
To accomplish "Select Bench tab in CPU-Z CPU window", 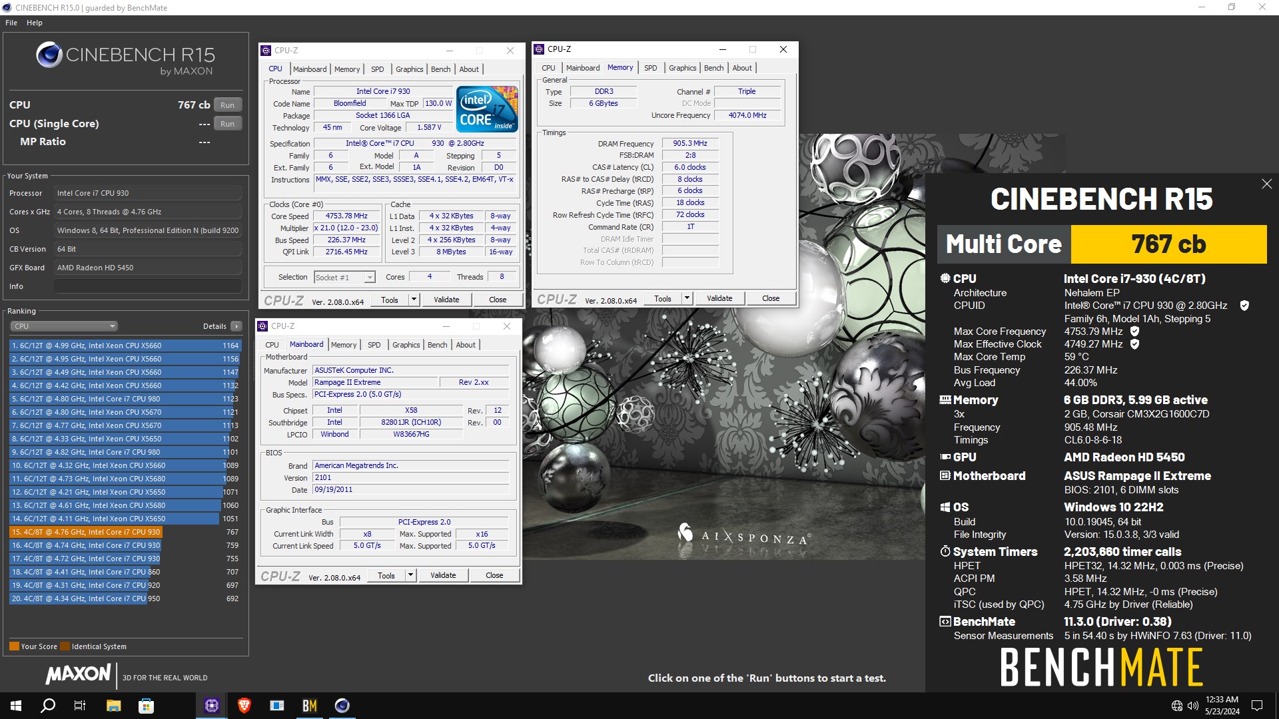I will 440,69.
